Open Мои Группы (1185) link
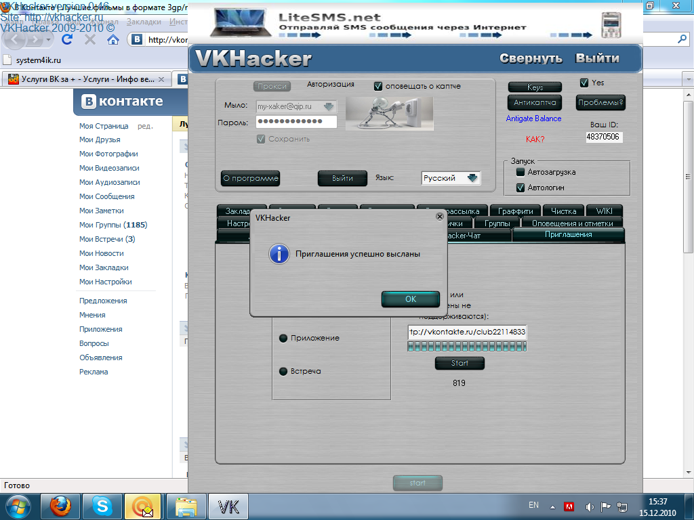 coord(113,225)
